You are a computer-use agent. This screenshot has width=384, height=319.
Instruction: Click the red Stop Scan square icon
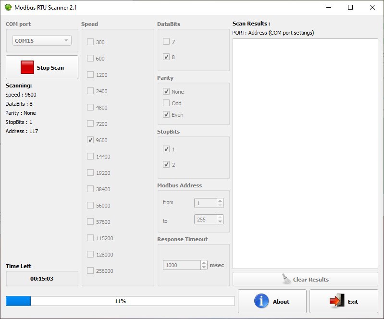(27, 67)
